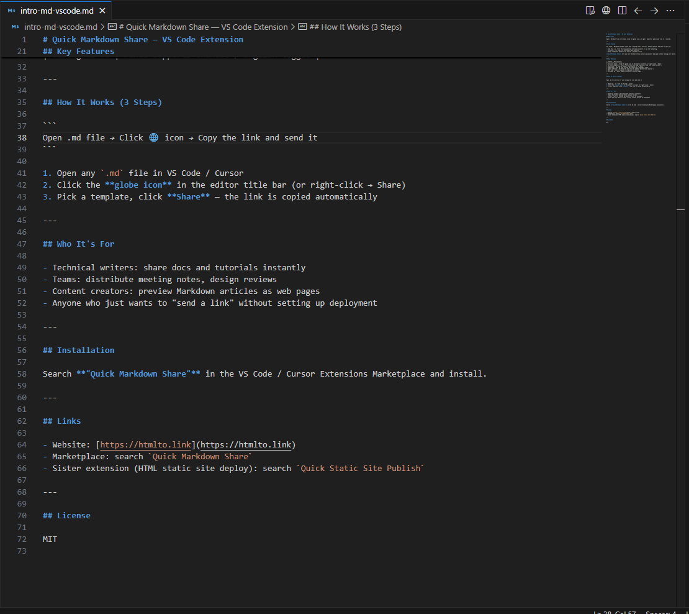The height and width of the screenshot is (614, 689).
Task: Jump to sticky heading '# Quick Markdown Share — VS Code Extension'
Action: [143, 40]
